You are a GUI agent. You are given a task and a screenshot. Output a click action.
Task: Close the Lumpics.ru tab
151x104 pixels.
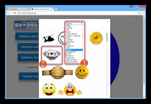[x=29, y=9]
